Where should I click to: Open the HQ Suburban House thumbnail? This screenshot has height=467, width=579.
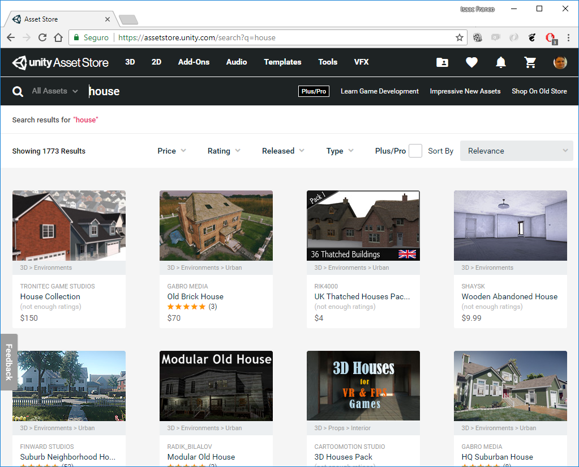tap(511, 386)
